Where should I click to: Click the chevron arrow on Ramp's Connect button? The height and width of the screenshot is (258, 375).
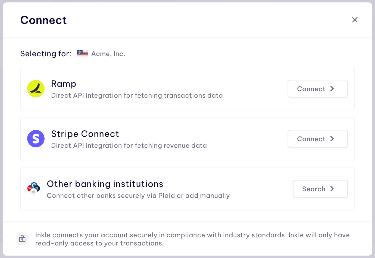[332, 89]
